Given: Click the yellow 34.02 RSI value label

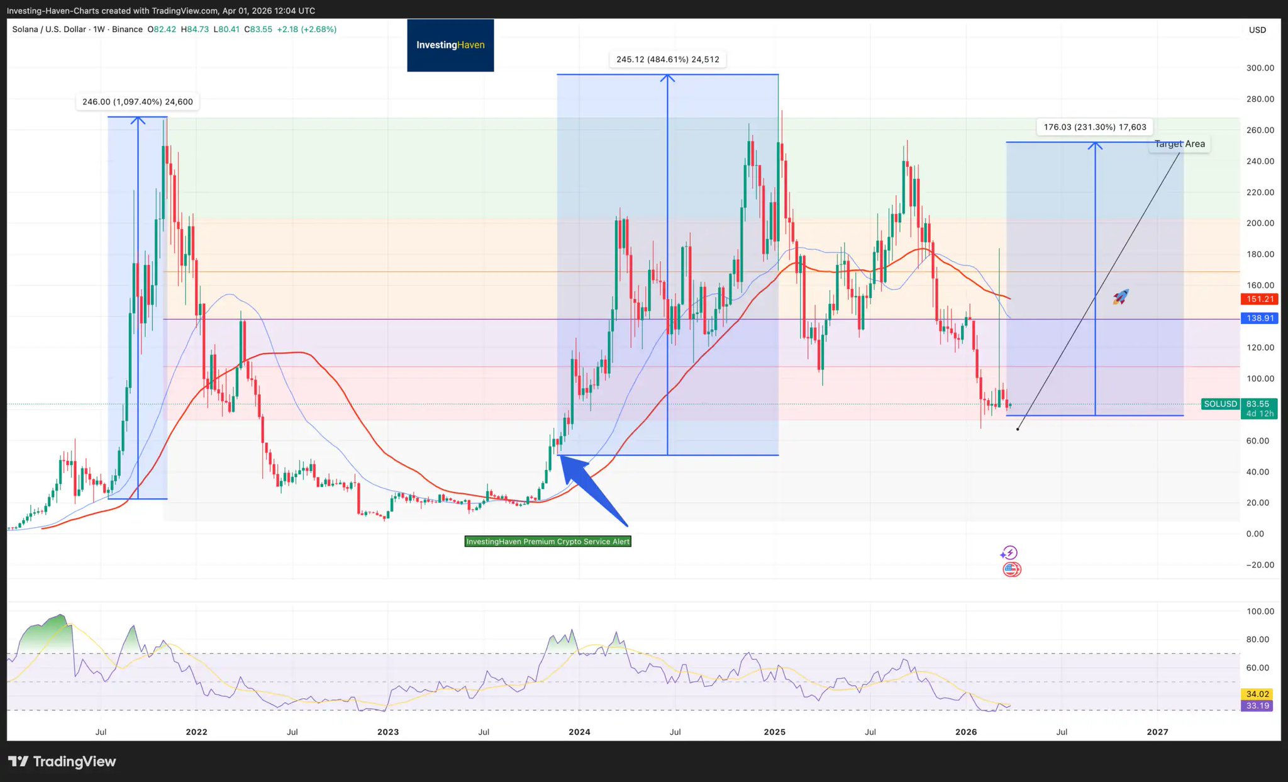Looking at the screenshot, I should (x=1257, y=694).
